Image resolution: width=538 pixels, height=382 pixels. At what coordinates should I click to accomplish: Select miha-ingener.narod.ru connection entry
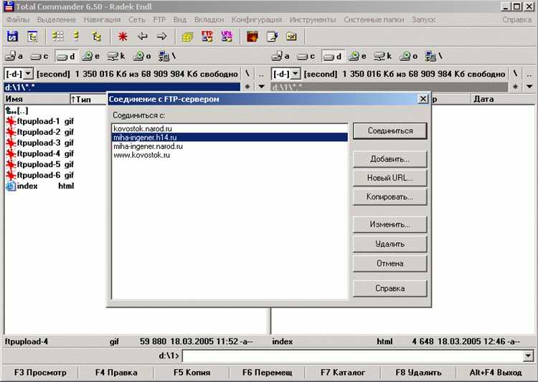(230, 146)
